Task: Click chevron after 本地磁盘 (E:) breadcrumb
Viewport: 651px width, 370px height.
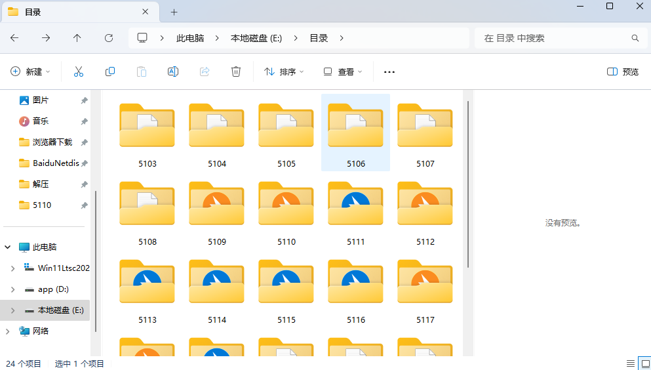Action: tap(296, 38)
